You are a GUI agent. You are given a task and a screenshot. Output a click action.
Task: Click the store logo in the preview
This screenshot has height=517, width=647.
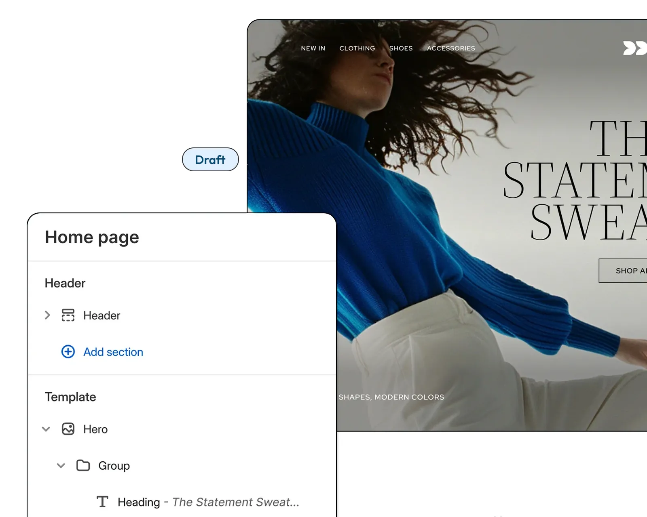634,48
